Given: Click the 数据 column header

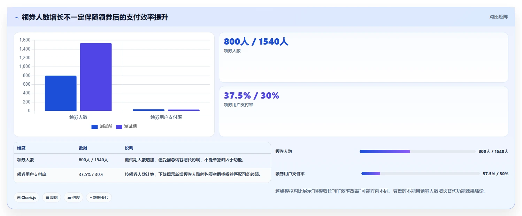Looking at the screenshot, I should (x=83, y=148).
